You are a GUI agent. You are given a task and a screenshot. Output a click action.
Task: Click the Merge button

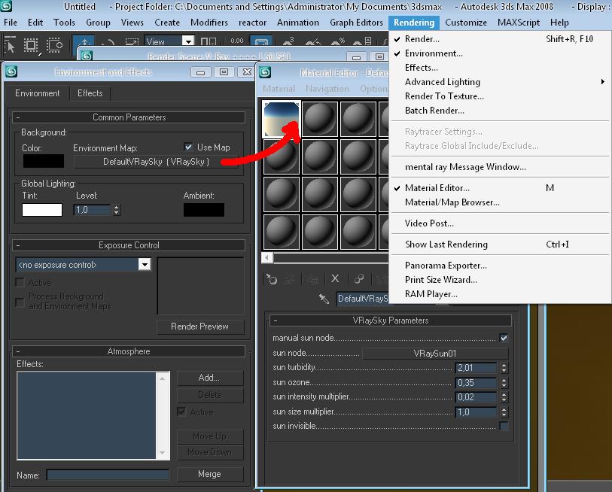pos(209,474)
